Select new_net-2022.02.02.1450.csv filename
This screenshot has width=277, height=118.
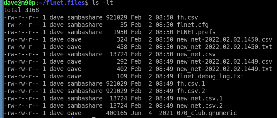[224, 40]
